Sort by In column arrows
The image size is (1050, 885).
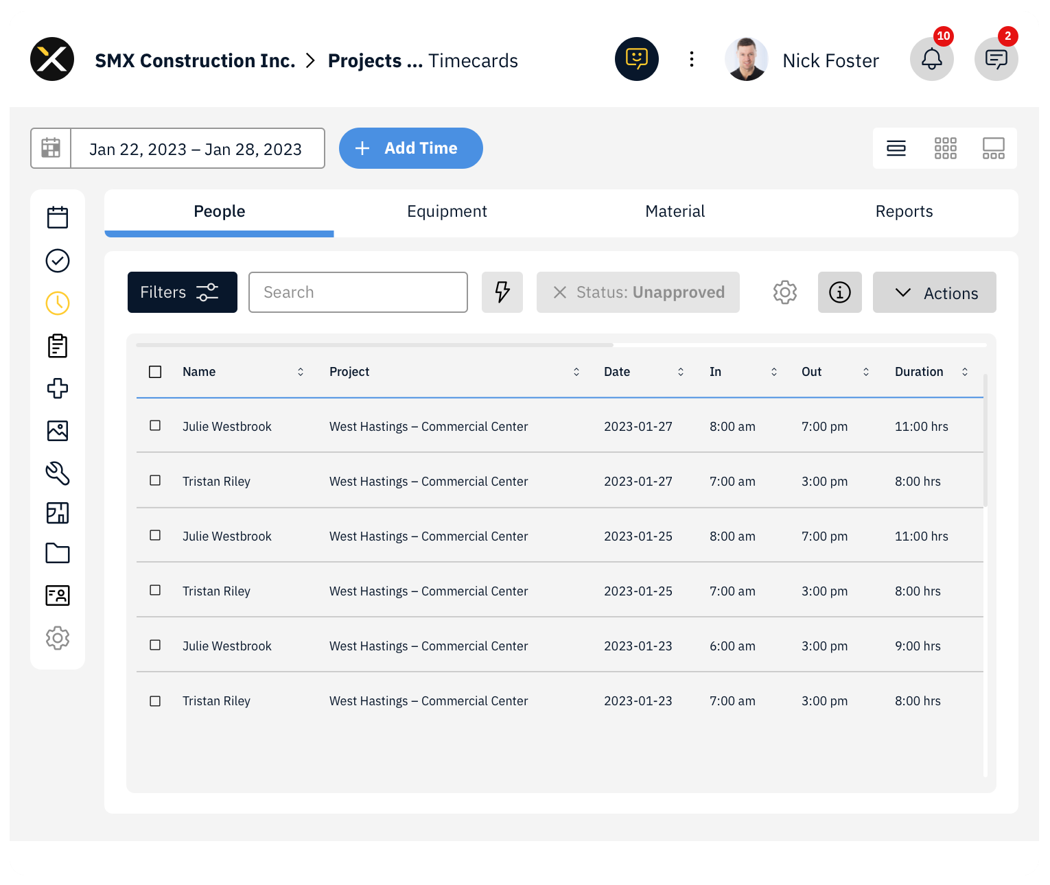[774, 372]
